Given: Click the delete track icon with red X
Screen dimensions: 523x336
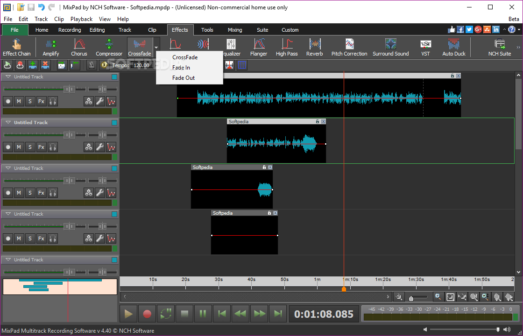Looking at the screenshot, I should click(x=46, y=65).
